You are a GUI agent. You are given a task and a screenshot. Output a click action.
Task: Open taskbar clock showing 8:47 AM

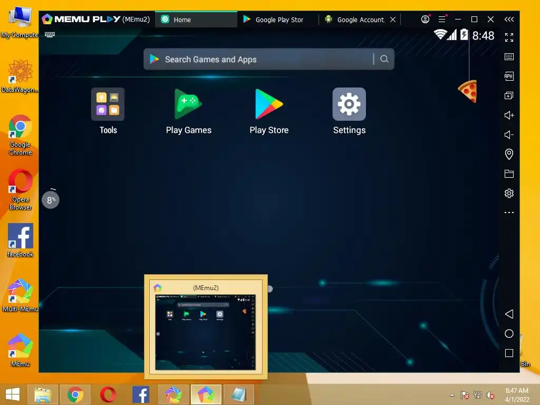tap(517, 394)
